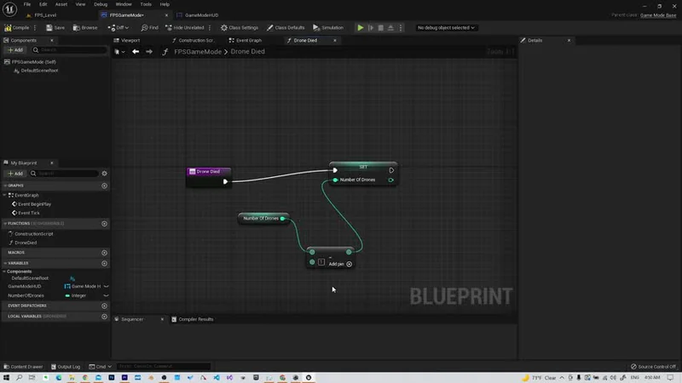Open play options menu dots
Viewport: 682px width, 383px height.
pyautogui.click(x=401, y=28)
